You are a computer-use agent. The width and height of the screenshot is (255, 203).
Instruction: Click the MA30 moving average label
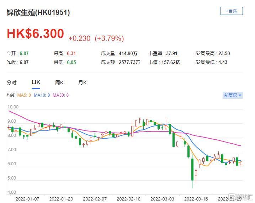point(61,95)
